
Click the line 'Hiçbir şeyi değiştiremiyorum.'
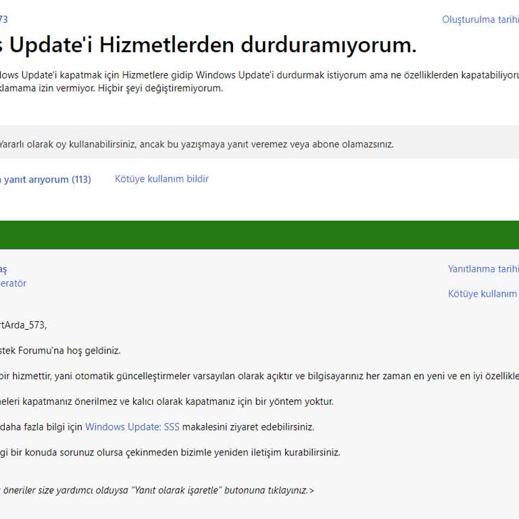coord(161,88)
